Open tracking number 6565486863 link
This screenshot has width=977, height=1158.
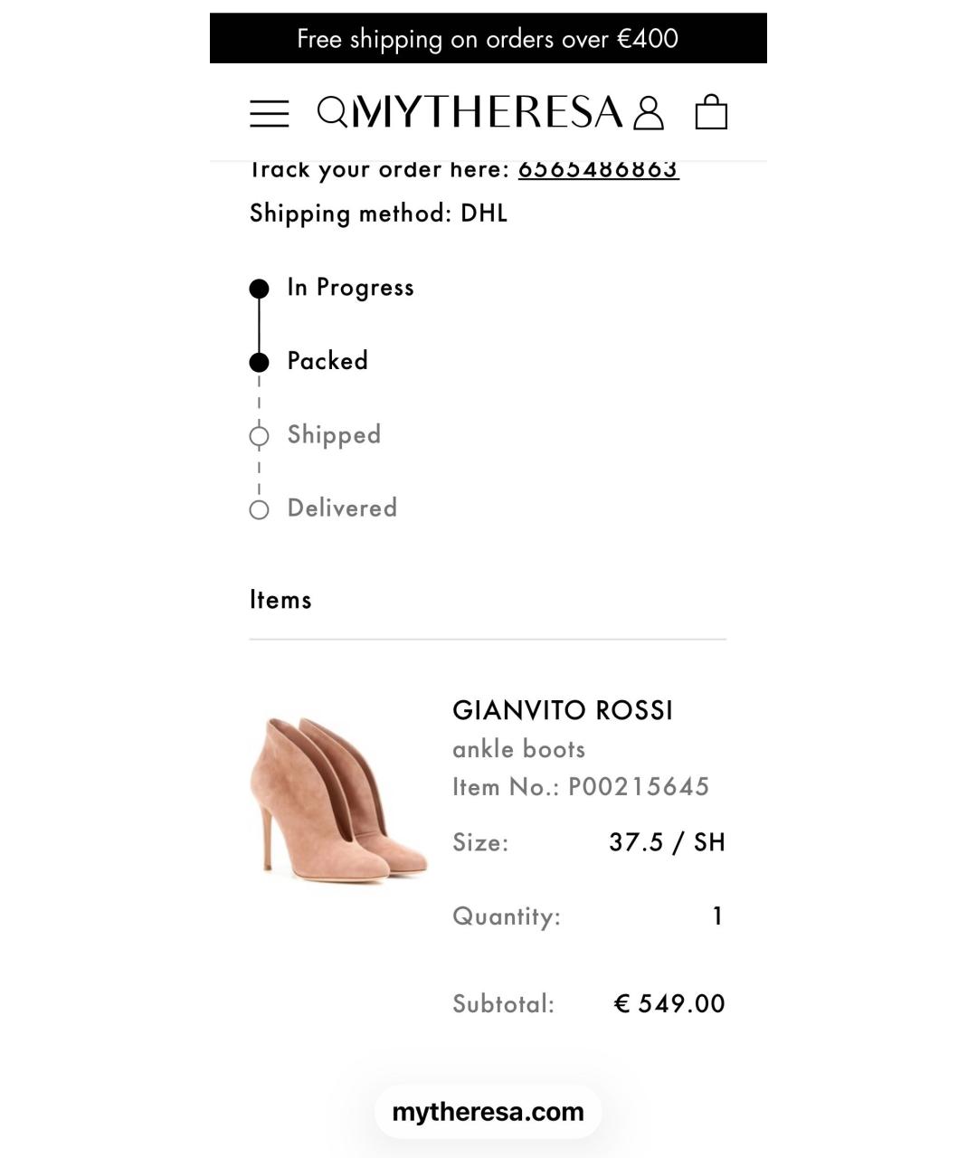[x=598, y=168]
